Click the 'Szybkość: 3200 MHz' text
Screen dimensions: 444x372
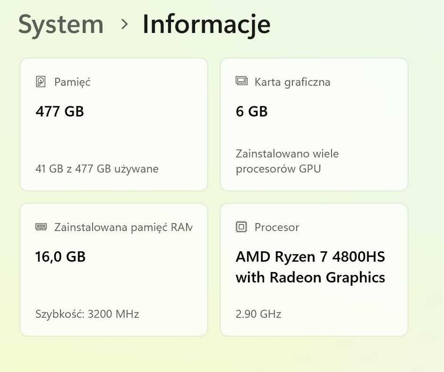click(x=87, y=314)
